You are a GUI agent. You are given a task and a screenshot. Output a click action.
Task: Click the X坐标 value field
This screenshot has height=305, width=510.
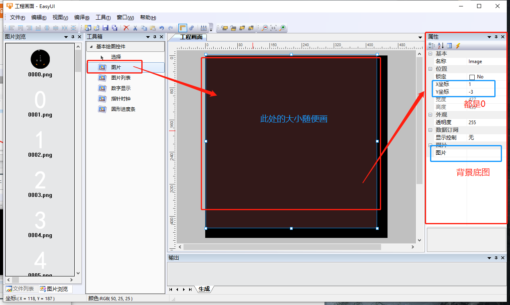click(x=486, y=84)
